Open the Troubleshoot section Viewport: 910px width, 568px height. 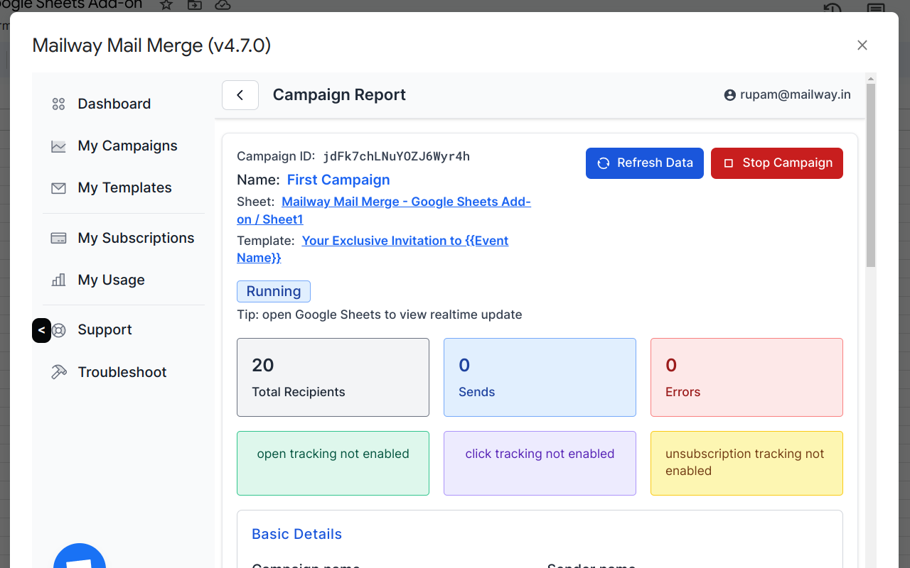pyautogui.click(x=123, y=372)
